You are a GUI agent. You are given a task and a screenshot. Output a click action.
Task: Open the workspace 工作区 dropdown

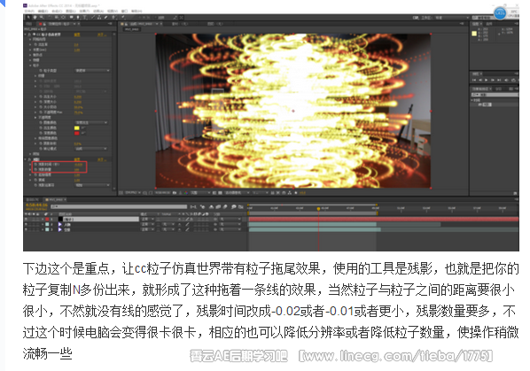click(x=451, y=17)
